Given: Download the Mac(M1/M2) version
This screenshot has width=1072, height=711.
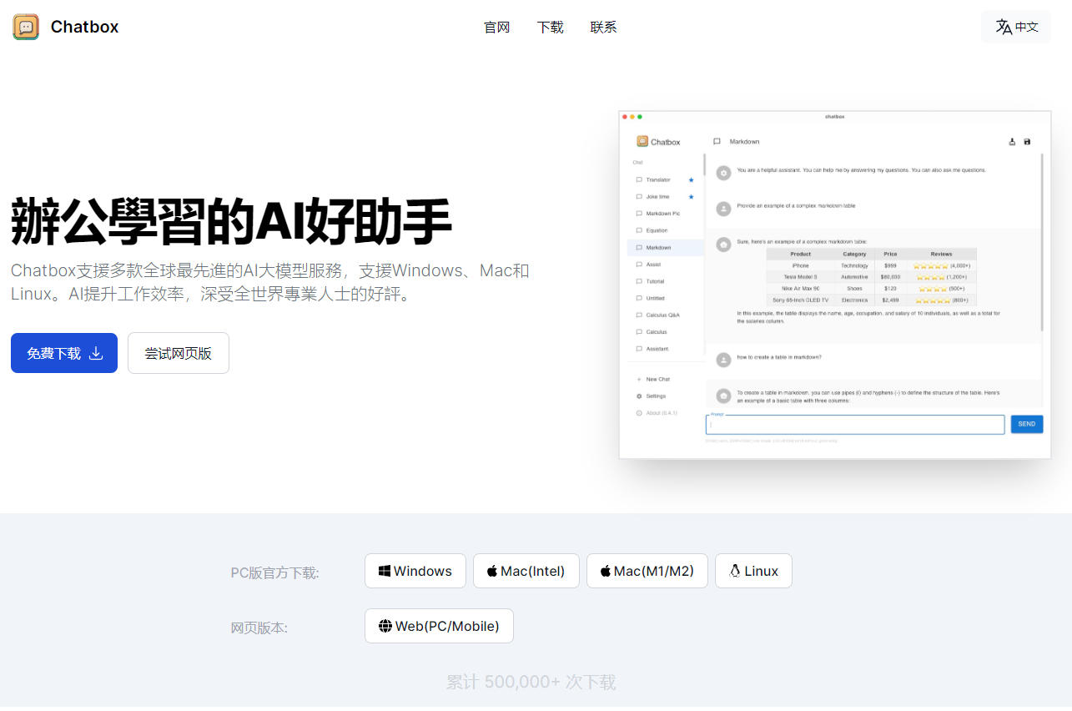Looking at the screenshot, I should tap(647, 571).
